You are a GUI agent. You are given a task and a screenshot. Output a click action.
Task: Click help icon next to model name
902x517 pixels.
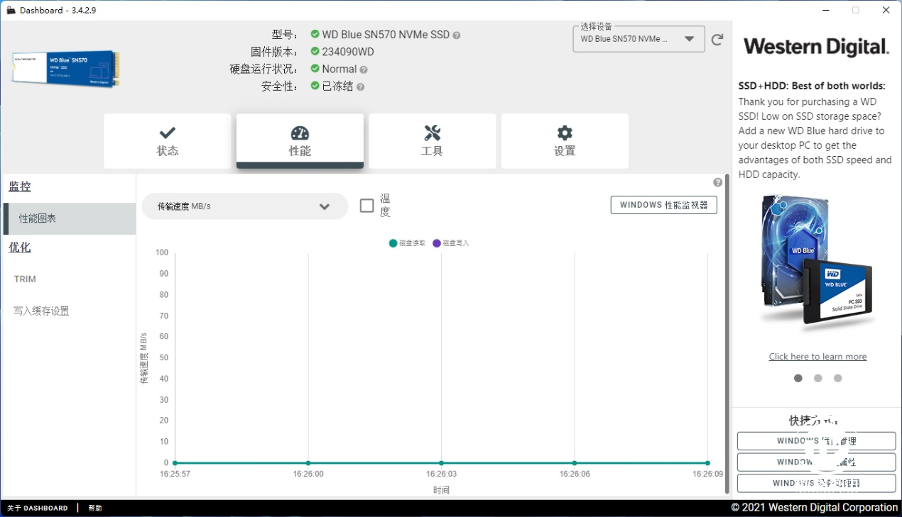tap(457, 35)
